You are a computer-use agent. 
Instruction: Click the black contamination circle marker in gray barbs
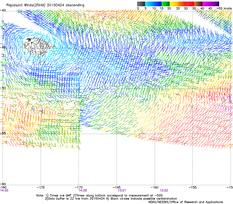point(32,43)
